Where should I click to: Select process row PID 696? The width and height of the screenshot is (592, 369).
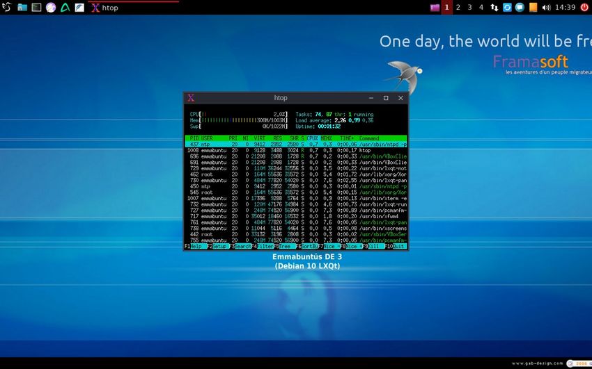(296, 156)
